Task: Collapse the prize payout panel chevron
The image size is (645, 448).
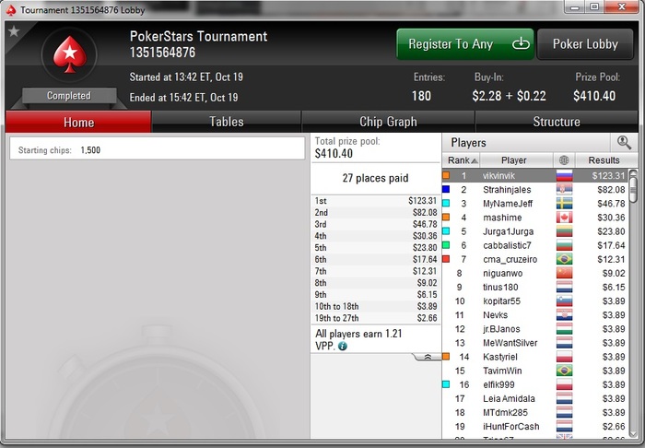Action: tap(428, 357)
